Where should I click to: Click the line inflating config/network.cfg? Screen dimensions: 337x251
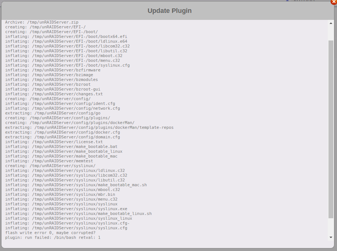coord(63,108)
